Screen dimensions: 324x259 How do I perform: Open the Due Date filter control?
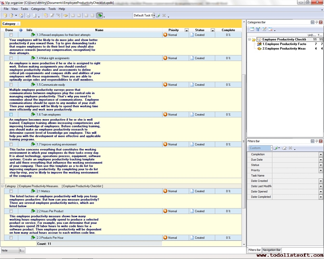click(321, 159)
